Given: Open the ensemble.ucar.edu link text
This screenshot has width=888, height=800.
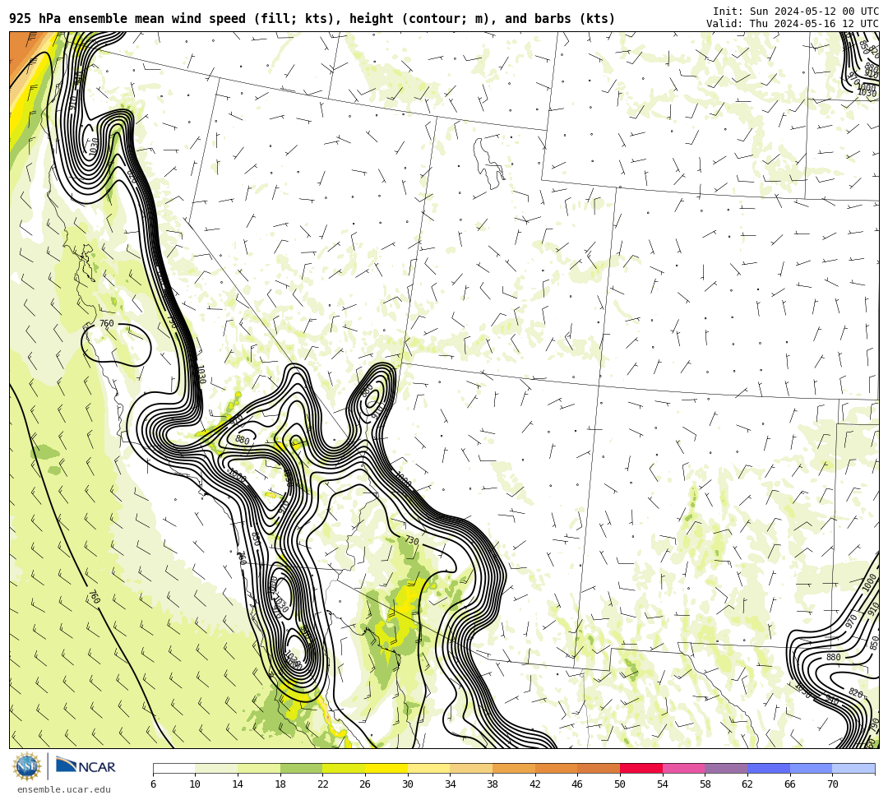Looking at the screenshot, I should (x=64, y=789).
